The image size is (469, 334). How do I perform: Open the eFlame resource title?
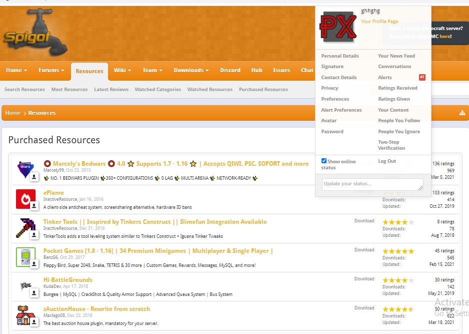[53, 193]
